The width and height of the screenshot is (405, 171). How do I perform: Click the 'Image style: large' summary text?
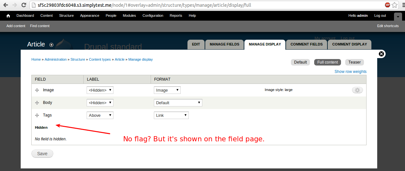point(279,90)
